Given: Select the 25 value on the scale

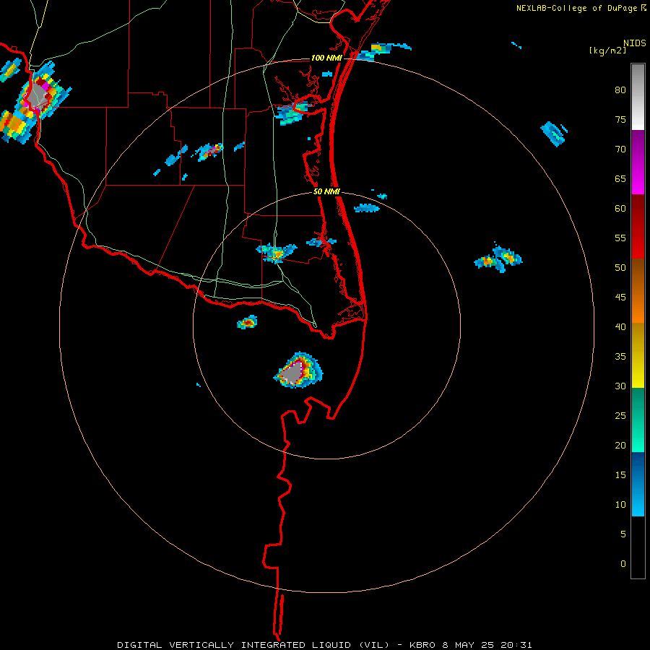Looking at the screenshot, I should tap(620, 416).
